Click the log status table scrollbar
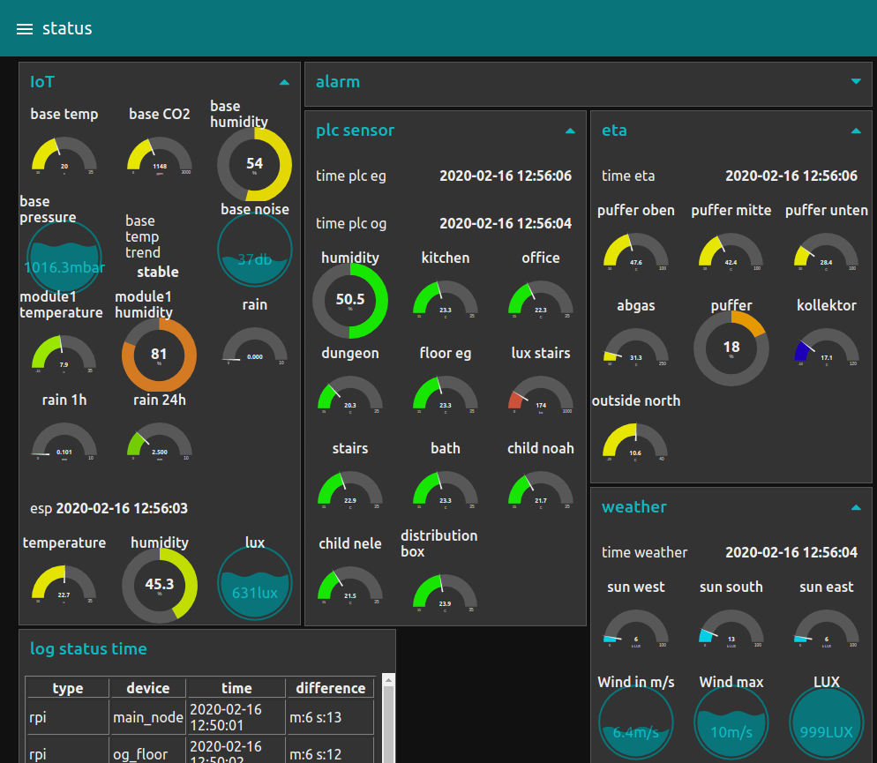This screenshot has width=877, height=763. click(x=387, y=719)
